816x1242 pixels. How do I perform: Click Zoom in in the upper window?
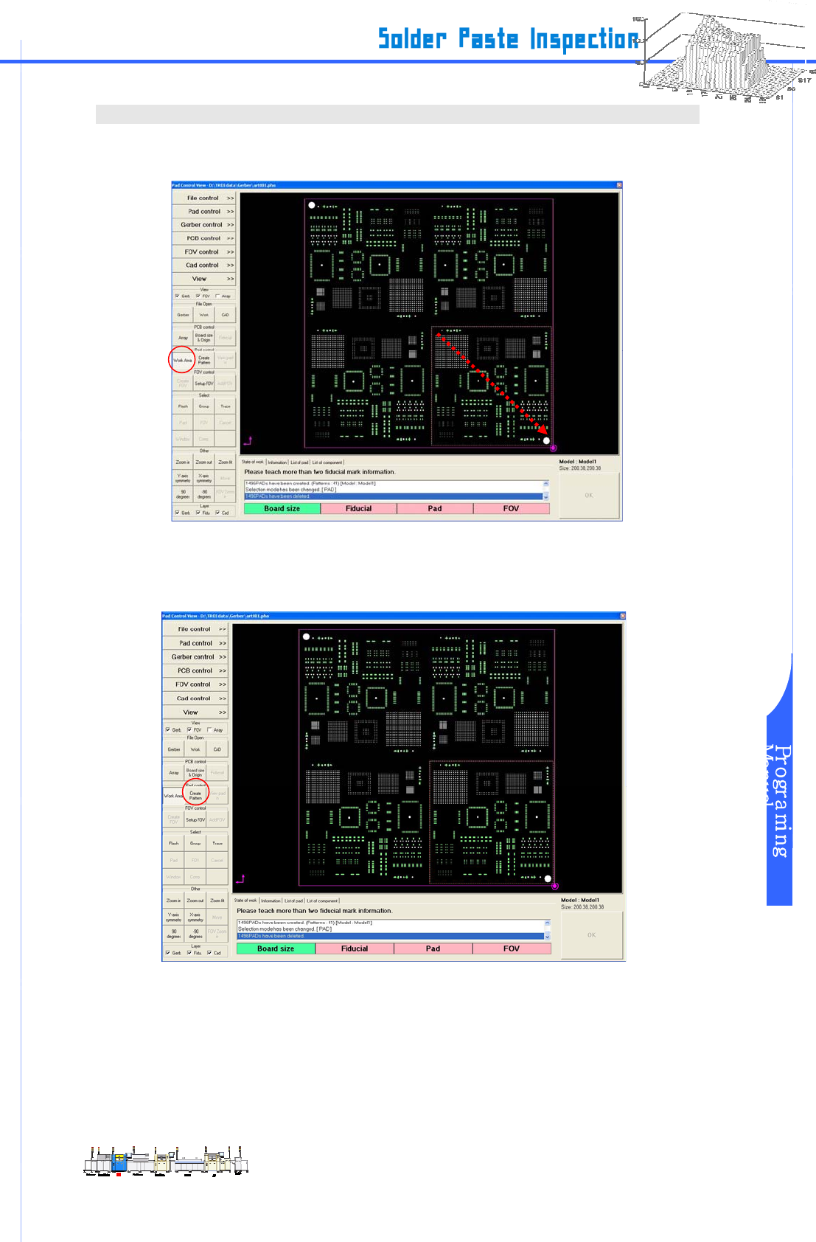pos(183,462)
